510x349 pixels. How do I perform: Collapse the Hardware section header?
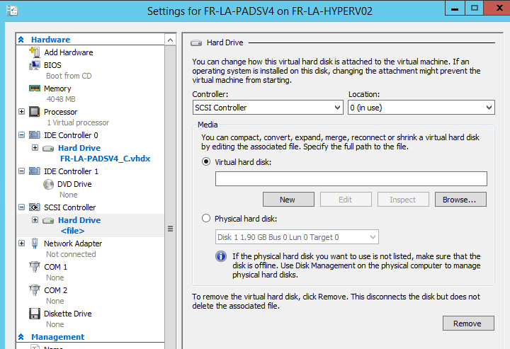click(x=21, y=40)
